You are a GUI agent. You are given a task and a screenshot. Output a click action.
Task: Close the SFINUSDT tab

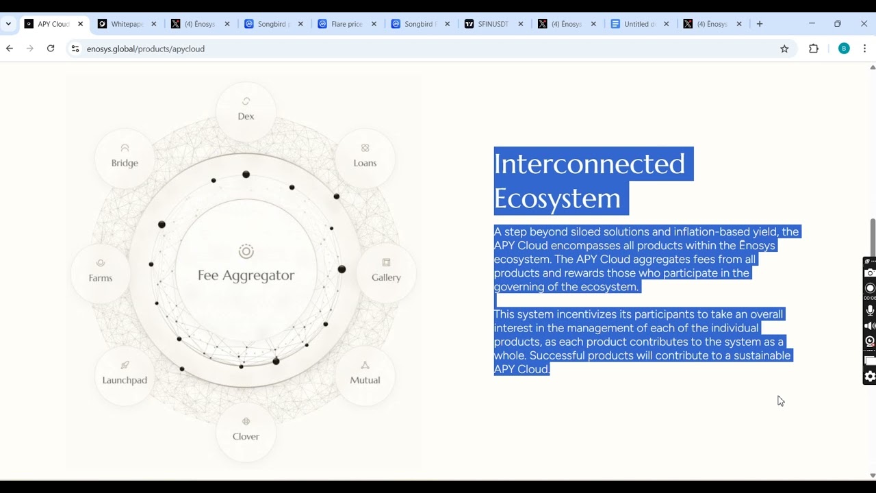click(x=520, y=24)
